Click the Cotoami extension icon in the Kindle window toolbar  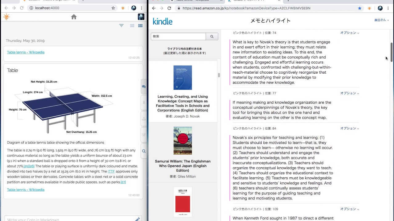369,8
